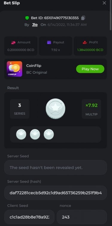
Task: Click the Amount icon
Action: 13,42
